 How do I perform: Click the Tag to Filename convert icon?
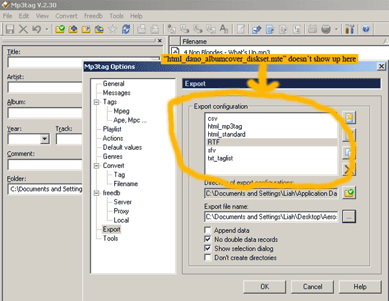(x=171, y=29)
